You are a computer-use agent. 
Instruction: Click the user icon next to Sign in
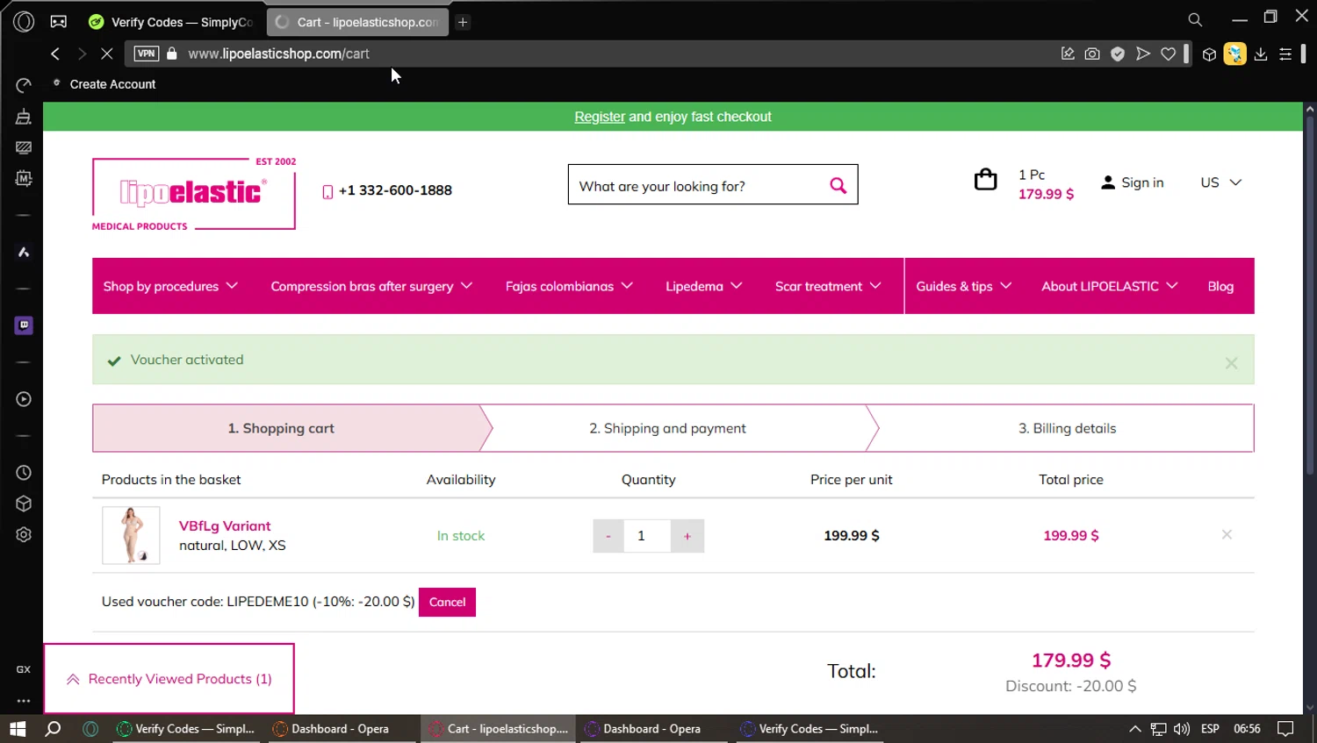click(x=1108, y=182)
